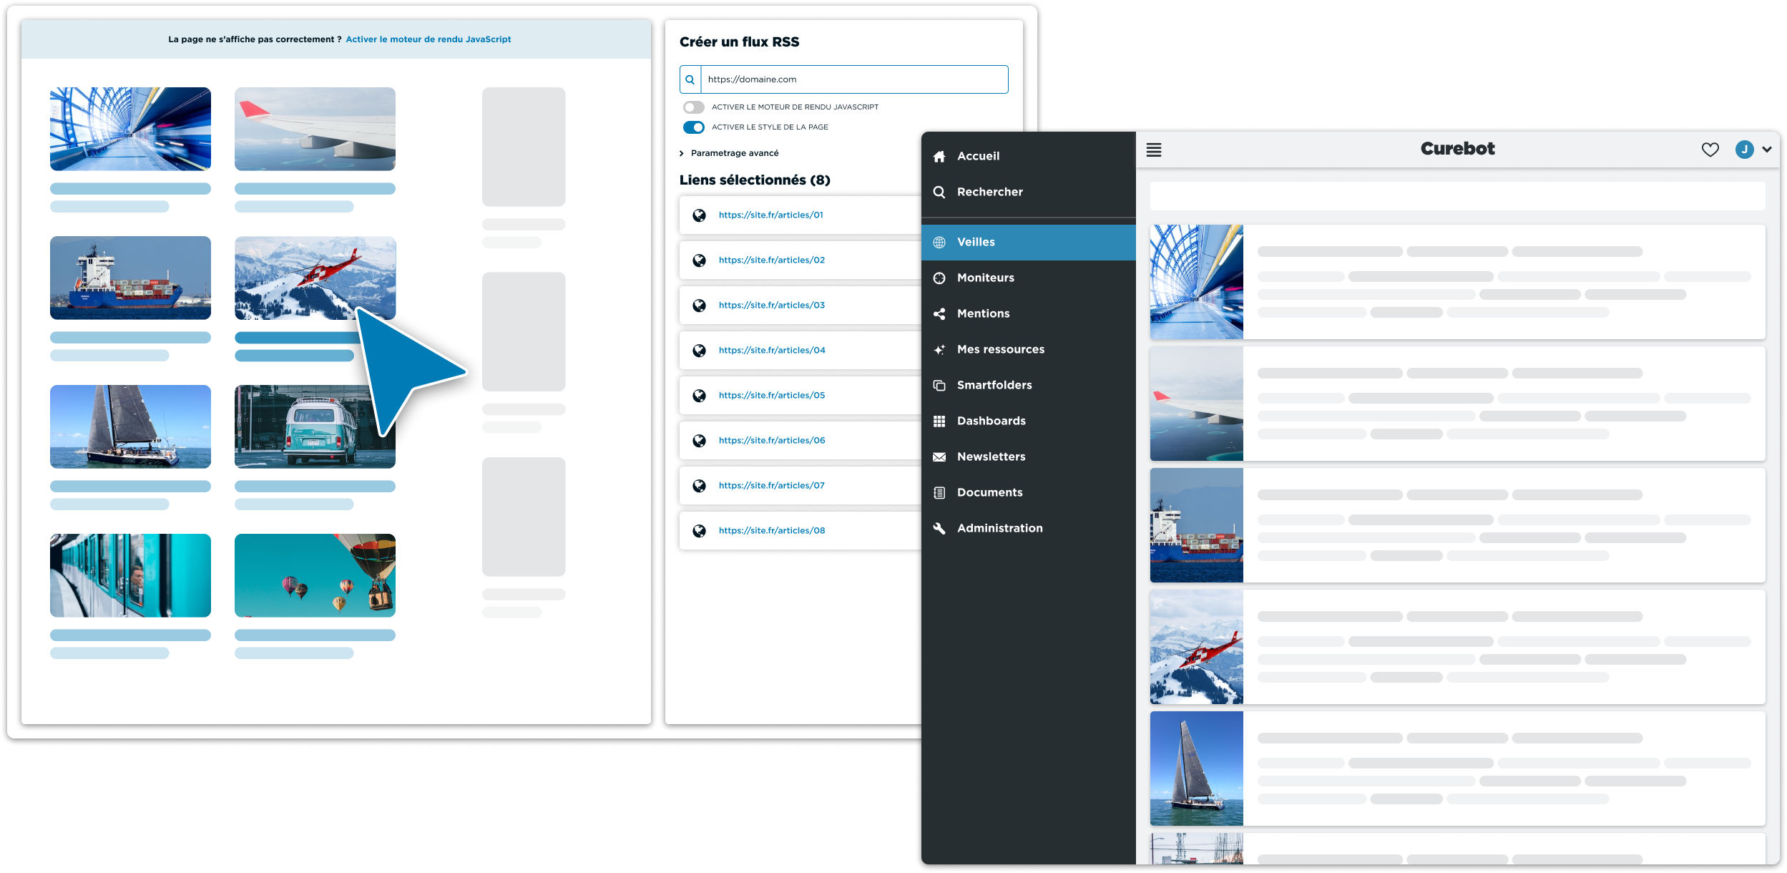Image resolution: width=1787 pixels, height=873 pixels.
Task: Open the https://site.fr/articles/08 link
Action: [x=772, y=530]
